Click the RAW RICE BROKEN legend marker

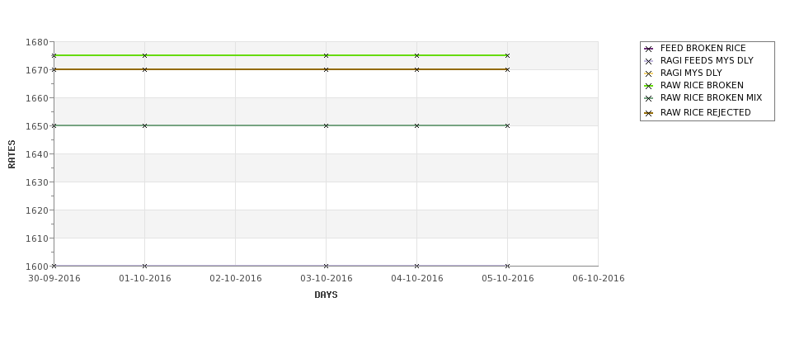pyautogui.click(x=648, y=86)
